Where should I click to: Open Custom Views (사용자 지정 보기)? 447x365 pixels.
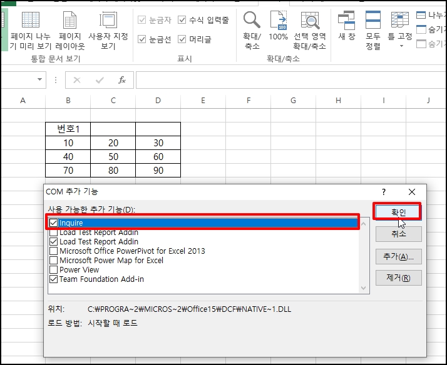click(x=108, y=31)
